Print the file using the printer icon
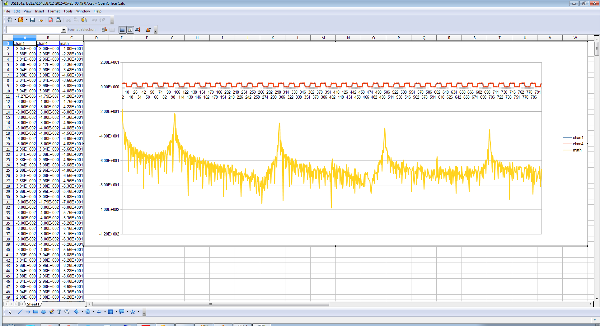 click(x=58, y=20)
